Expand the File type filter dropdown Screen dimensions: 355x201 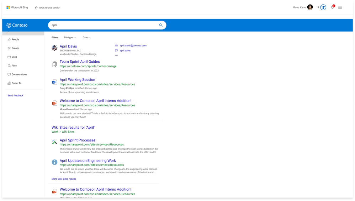(x=70, y=38)
